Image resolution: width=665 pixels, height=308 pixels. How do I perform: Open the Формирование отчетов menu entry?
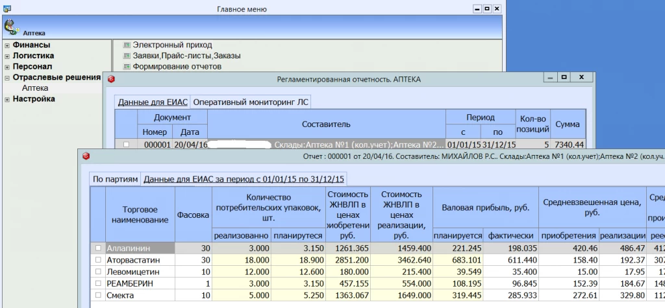click(x=177, y=67)
